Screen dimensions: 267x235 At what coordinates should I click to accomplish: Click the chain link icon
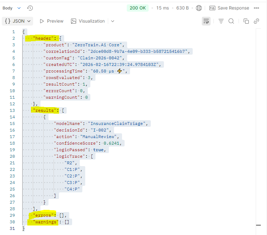coord(256,21)
